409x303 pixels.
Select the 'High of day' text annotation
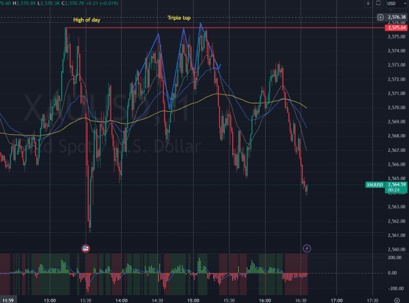tap(86, 20)
